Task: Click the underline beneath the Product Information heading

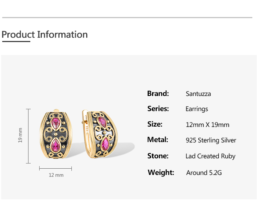Action: [x=16, y=41]
